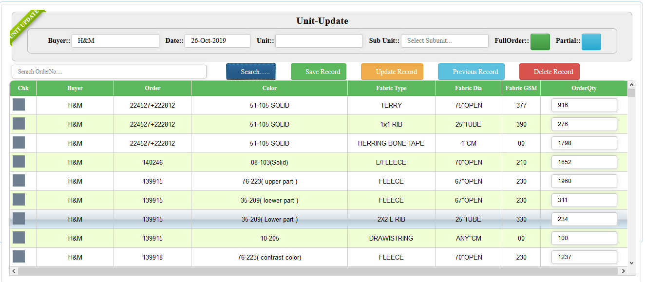Click the horizontal scrollbar right arrow
This screenshot has width=645, height=282.
(x=624, y=271)
